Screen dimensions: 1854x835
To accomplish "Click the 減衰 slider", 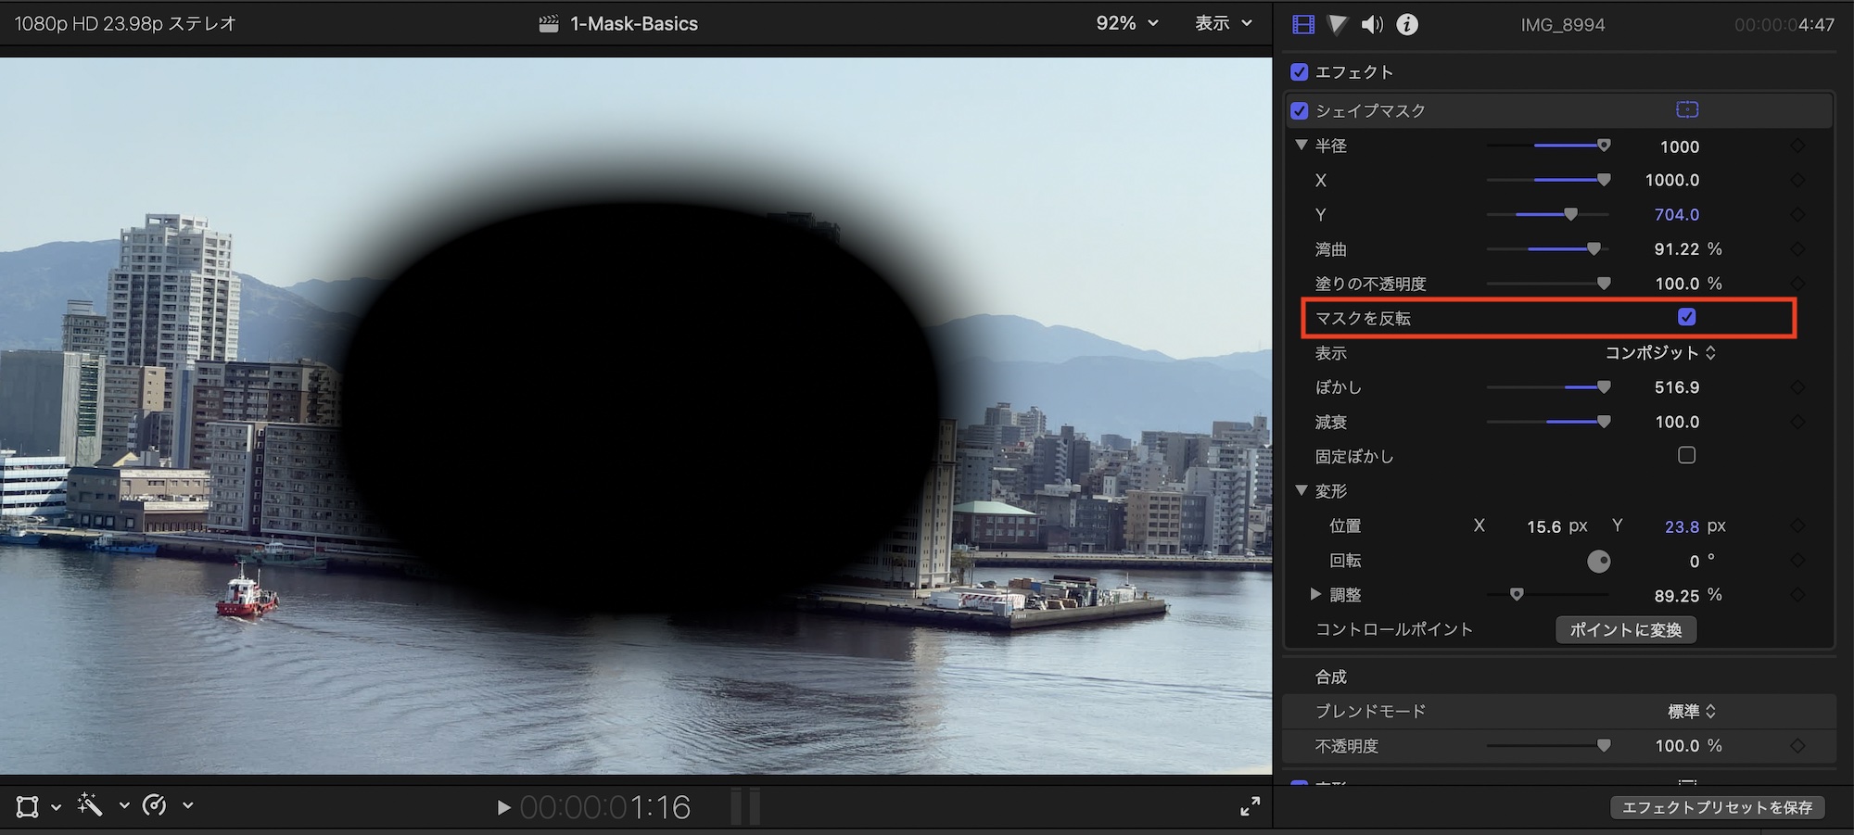I will (x=1548, y=422).
